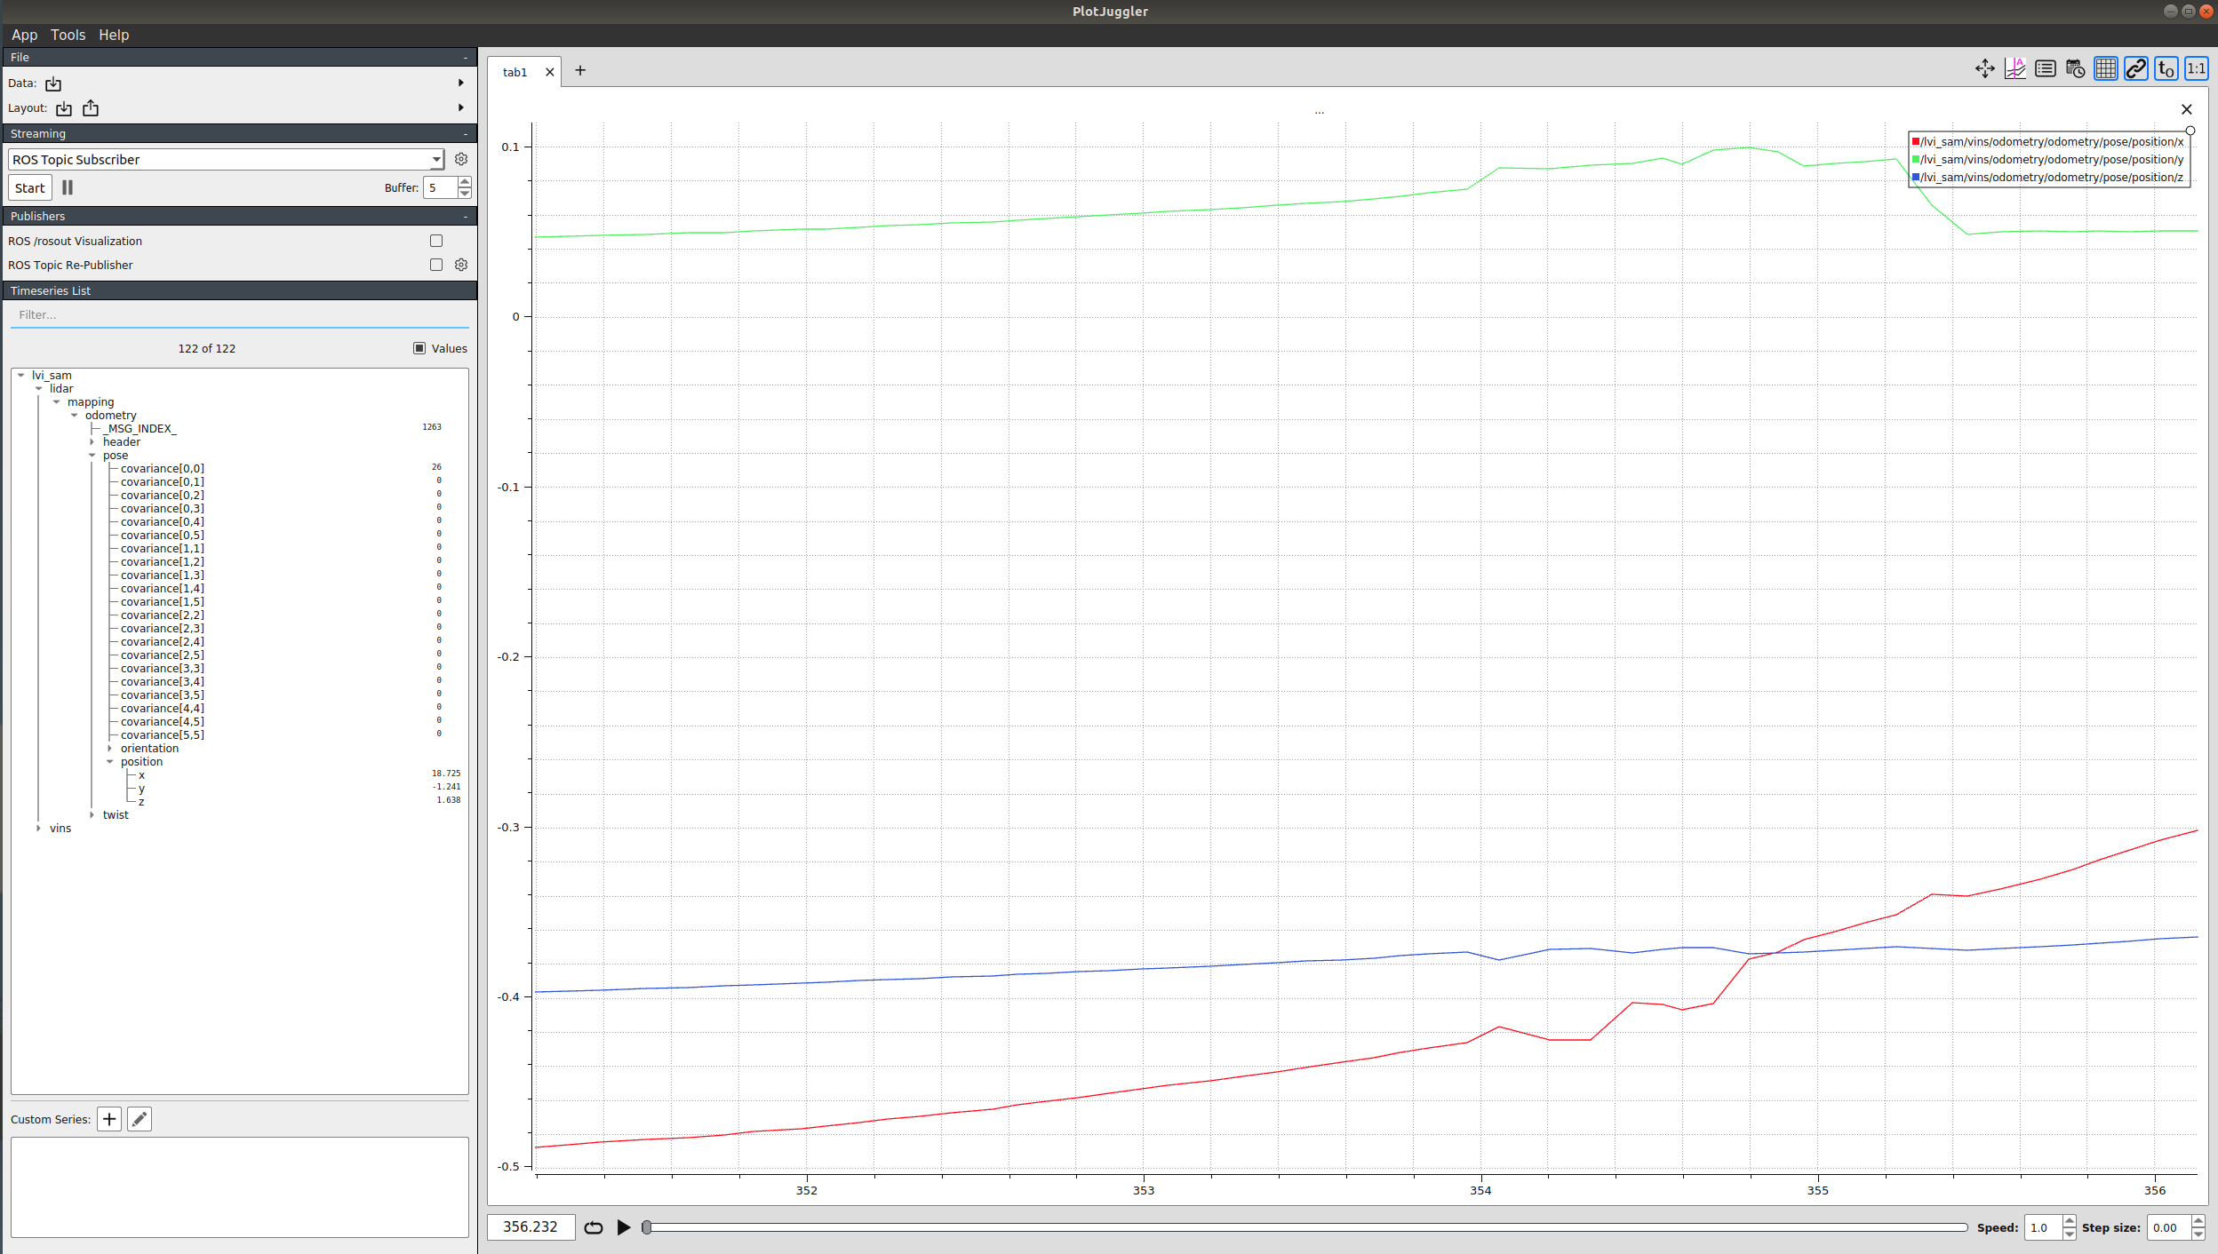Open the streaming source dropdown
This screenshot has height=1254, width=2218.
tap(435, 159)
